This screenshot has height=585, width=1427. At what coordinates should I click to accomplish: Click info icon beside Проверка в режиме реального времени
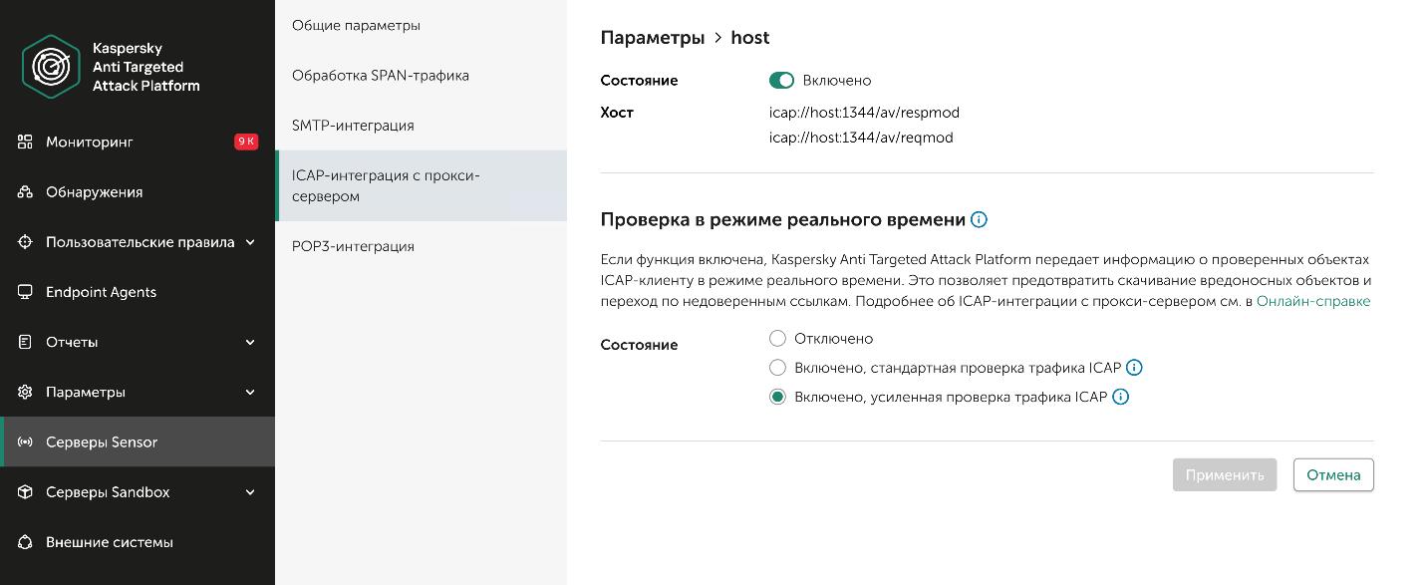979,219
